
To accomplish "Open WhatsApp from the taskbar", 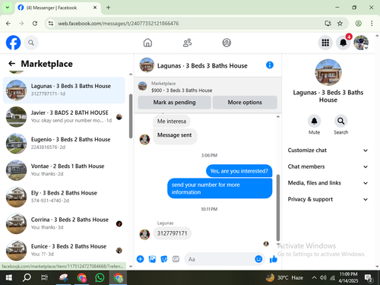I will [x=100, y=277].
